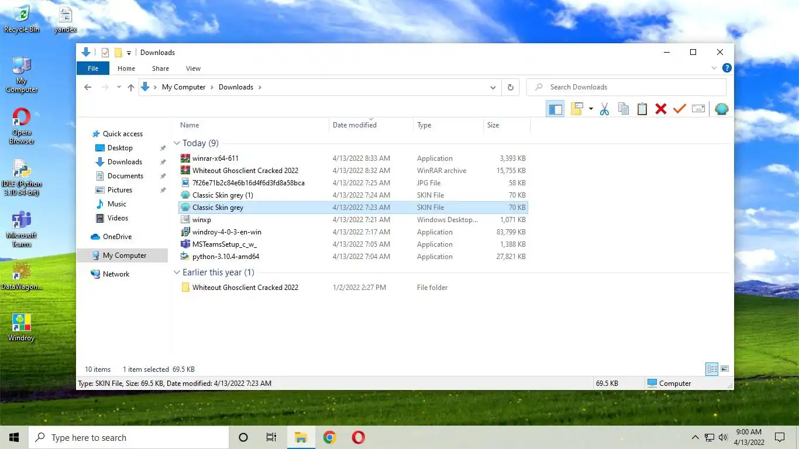Screen dimensions: 799x449
Task: Select Network in navigation pane
Action: point(116,274)
